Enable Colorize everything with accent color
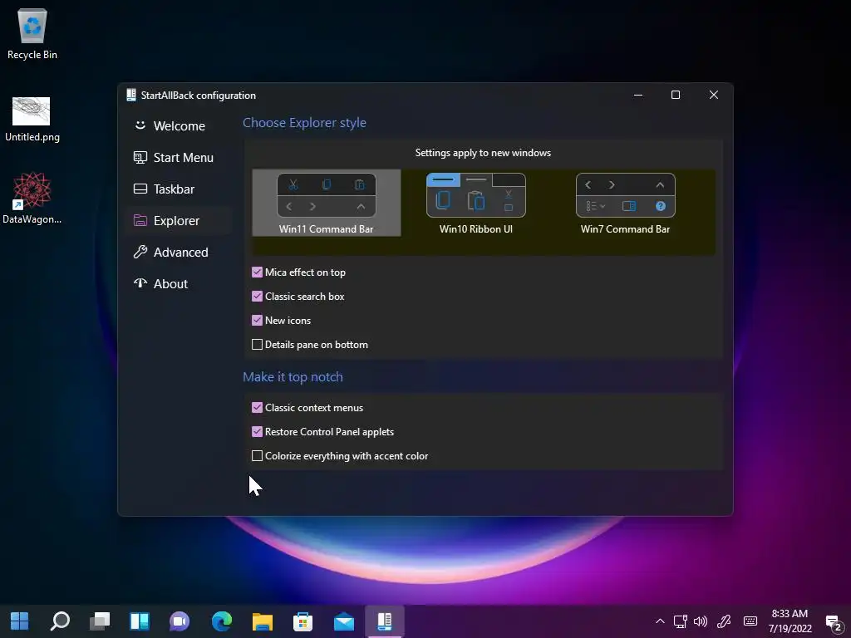Image resolution: width=851 pixels, height=638 pixels. click(x=258, y=456)
